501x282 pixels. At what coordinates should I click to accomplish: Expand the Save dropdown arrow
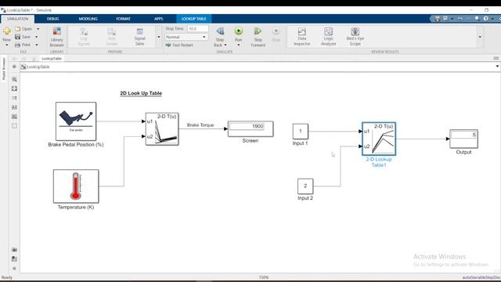37,37
